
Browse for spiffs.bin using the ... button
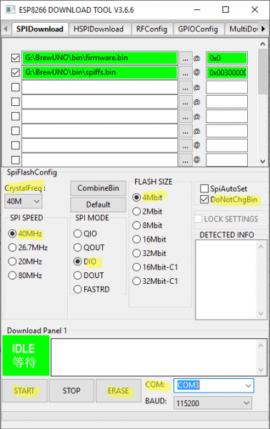[x=185, y=73]
